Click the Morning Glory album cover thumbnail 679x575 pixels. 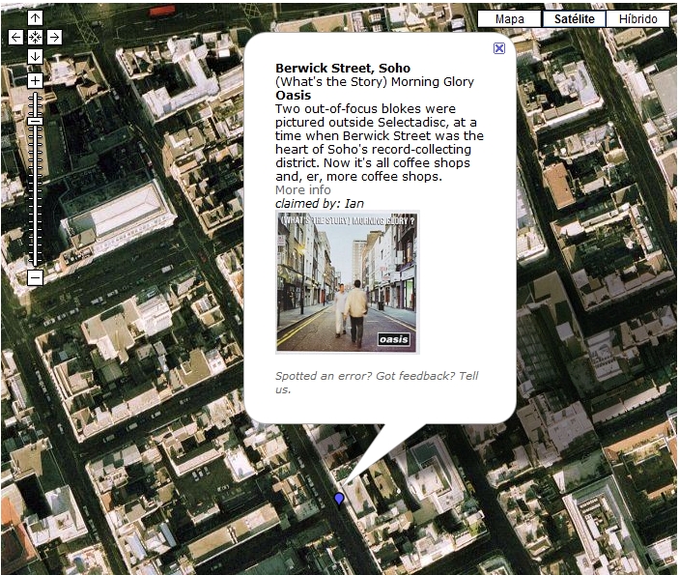pyautogui.click(x=348, y=282)
